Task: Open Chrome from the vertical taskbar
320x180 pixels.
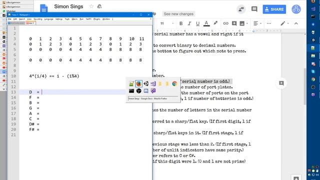Action: pos(313,79)
